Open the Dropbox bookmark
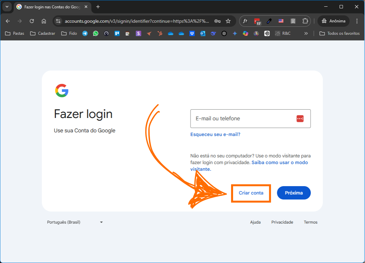 tap(192, 33)
